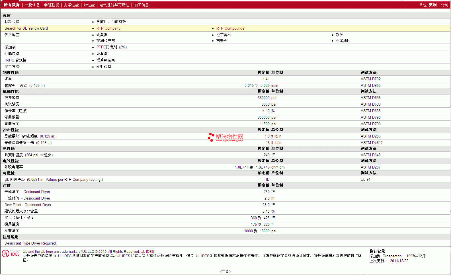
Task: Switch to the 一般信息 tab
Action: pyautogui.click(x=32, y=5)
